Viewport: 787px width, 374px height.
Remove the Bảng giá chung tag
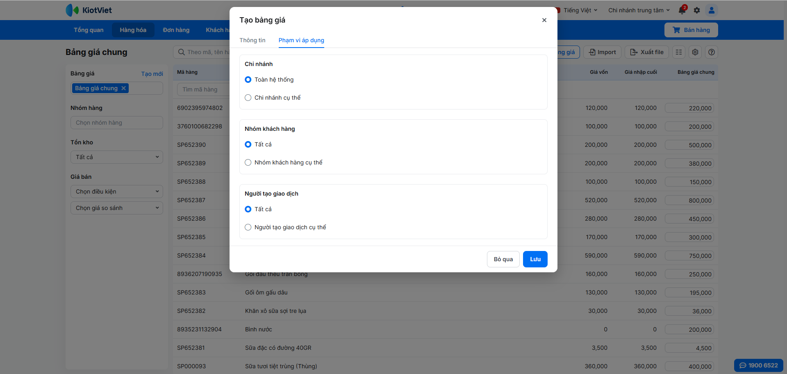coord(123,88)
